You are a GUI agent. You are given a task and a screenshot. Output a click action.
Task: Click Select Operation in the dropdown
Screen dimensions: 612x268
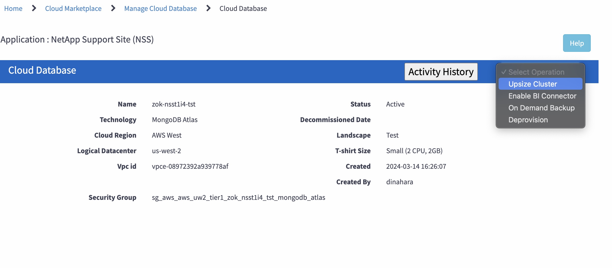tap(536, 72)
